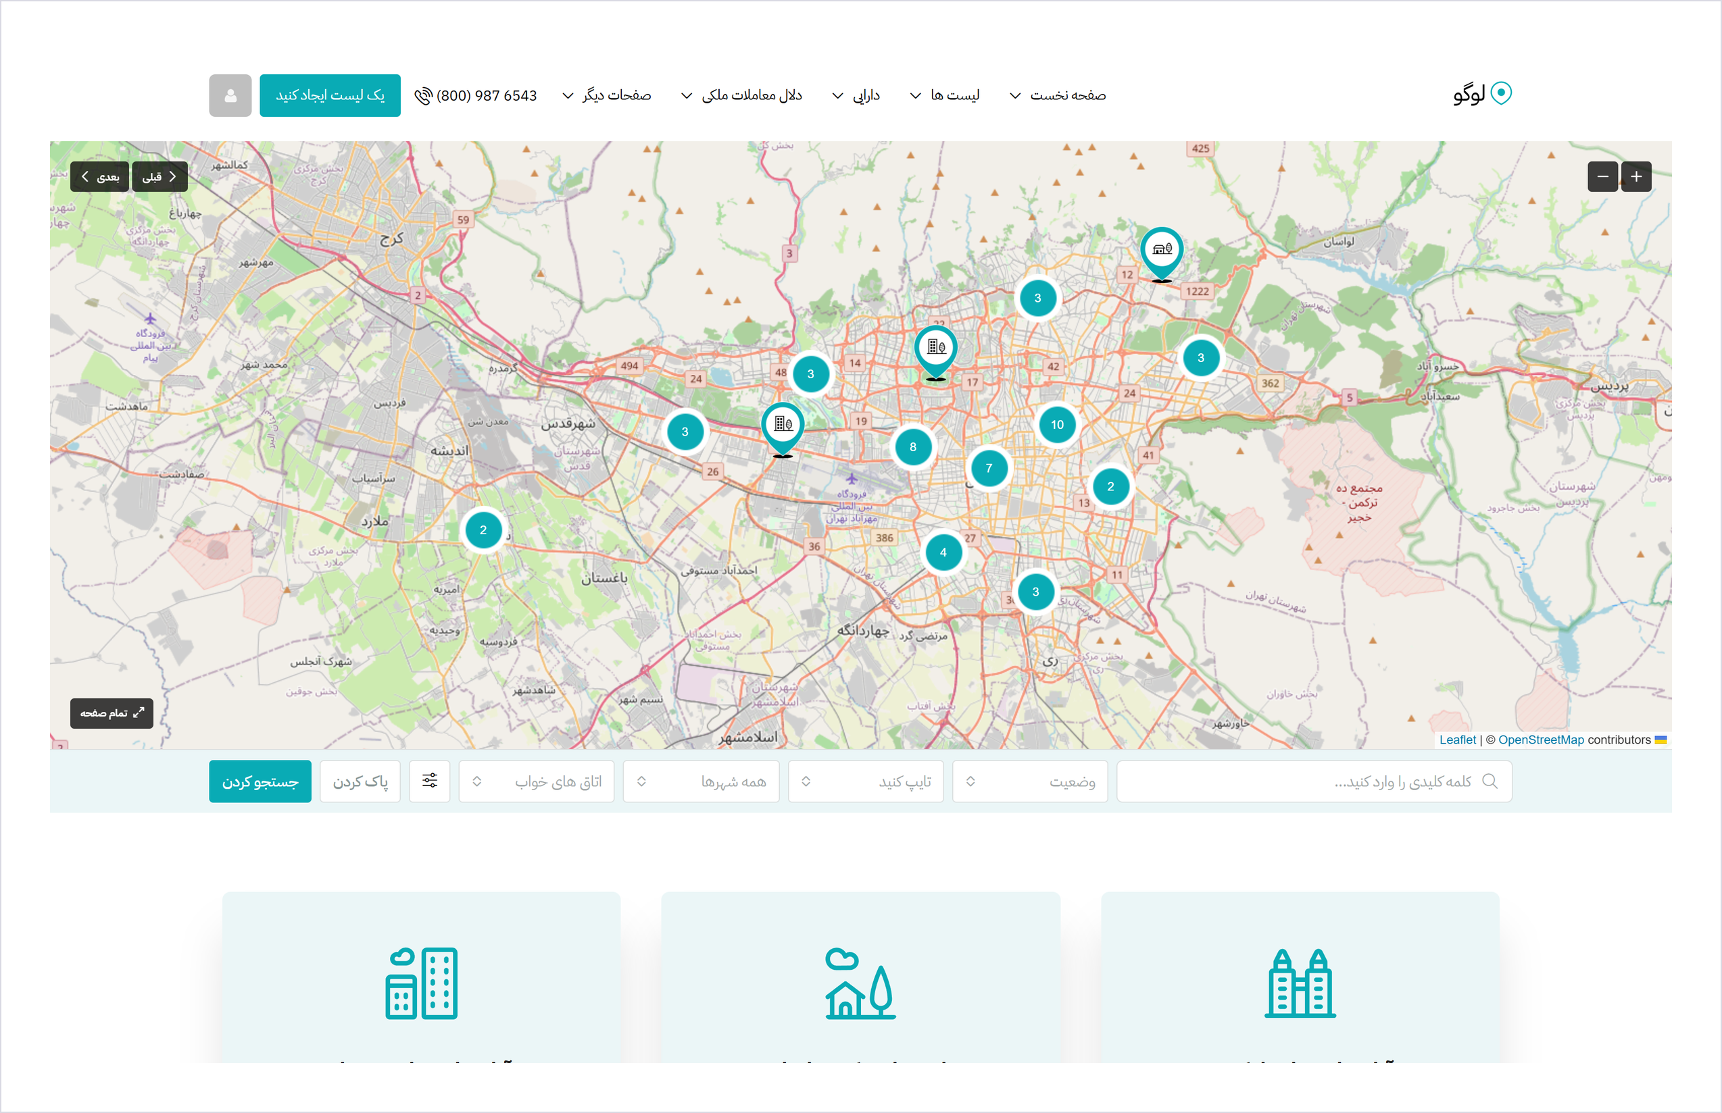Click the پاک کردن clear button
Viewport: 1722px width, 1113px height.
coord(360,781)
